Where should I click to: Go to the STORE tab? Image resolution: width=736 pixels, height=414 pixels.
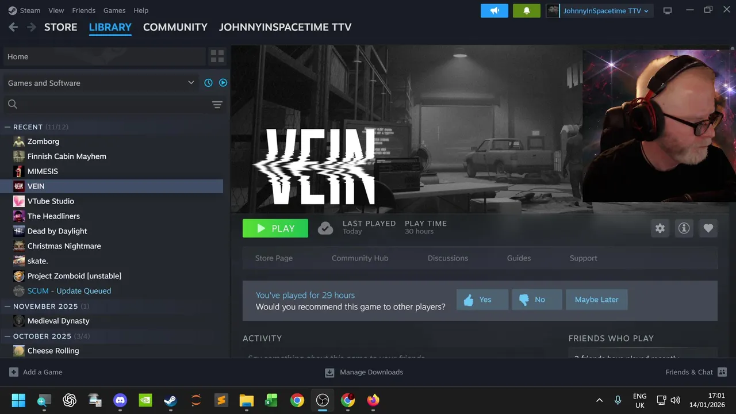click(61, 27)
